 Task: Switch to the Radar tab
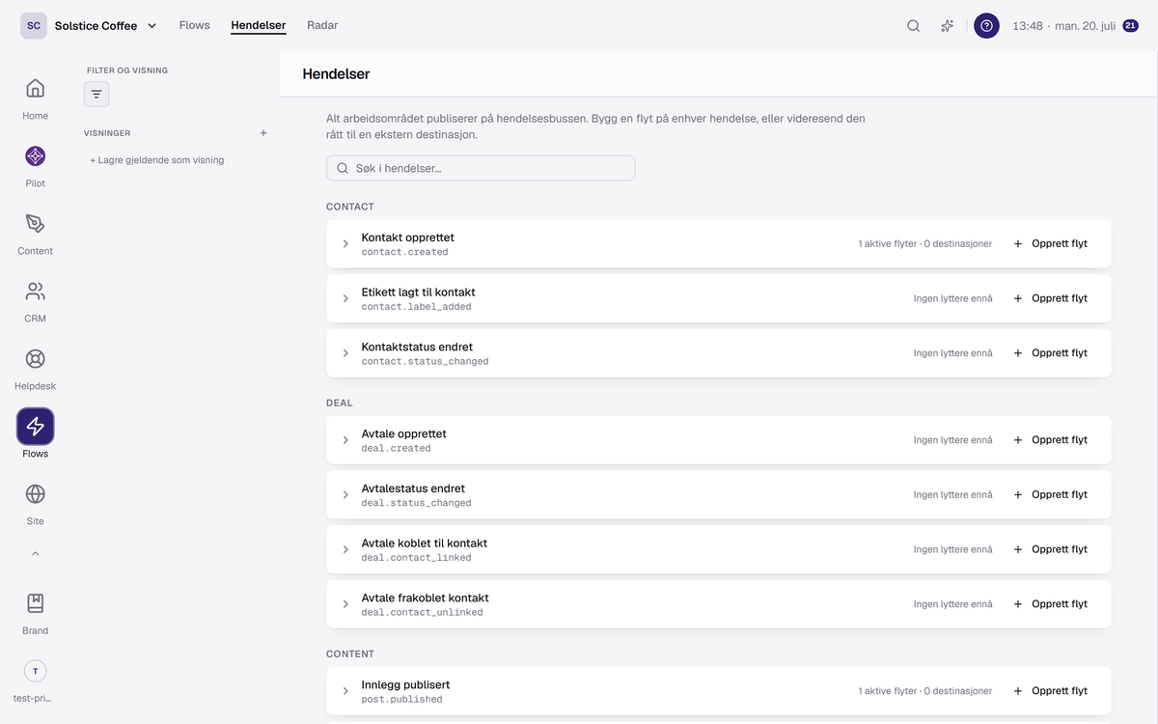[322, 26]
